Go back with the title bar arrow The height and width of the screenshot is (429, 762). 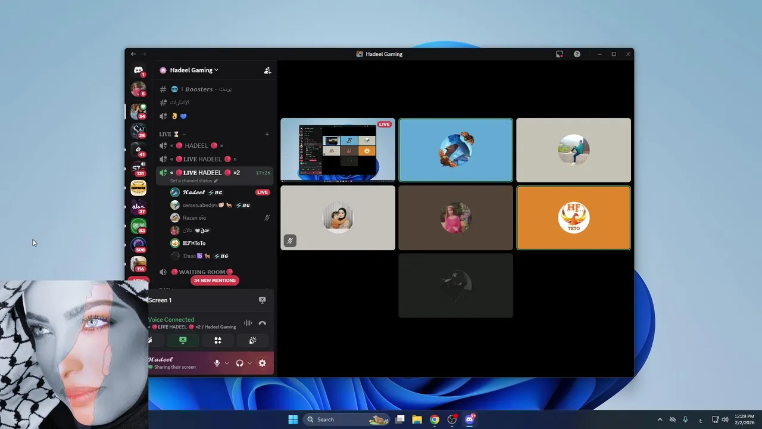133,54
